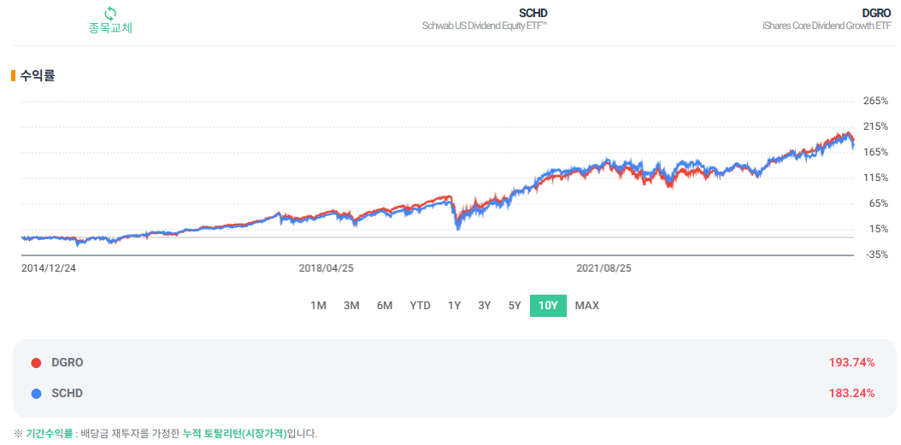Viewport: 901px width, 445px height.
Task: Click the 수익률 section heading
Action: pyautogui.click(x=38, y=76)
